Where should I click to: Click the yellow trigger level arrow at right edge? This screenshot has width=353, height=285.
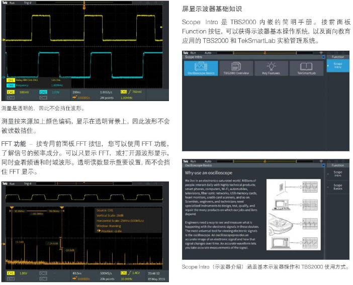161,26
